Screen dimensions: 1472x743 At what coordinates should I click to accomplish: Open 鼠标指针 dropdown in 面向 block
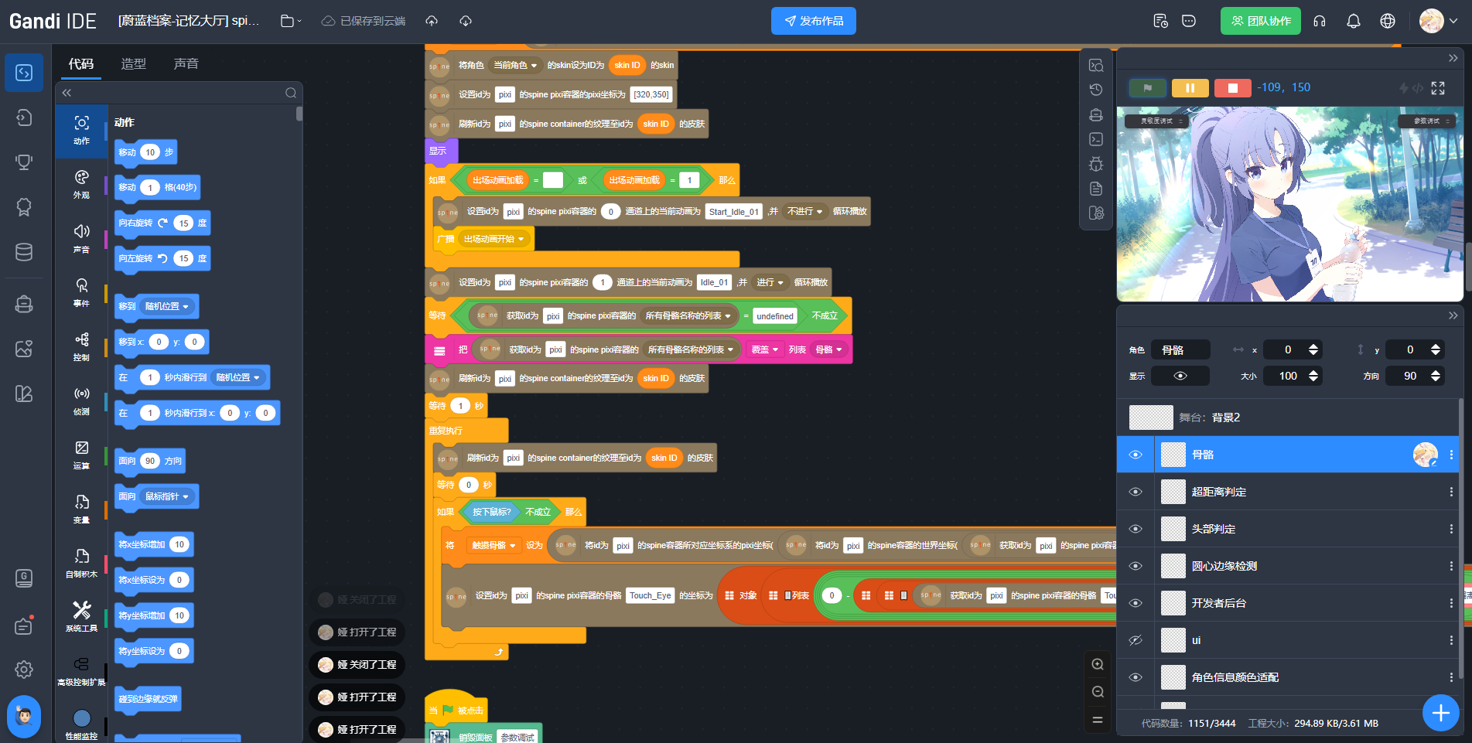[167, 497]
